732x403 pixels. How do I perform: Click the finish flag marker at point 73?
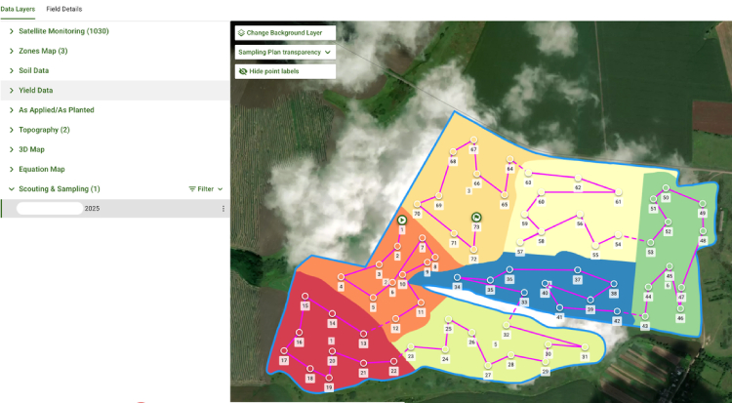pos(475,218)
